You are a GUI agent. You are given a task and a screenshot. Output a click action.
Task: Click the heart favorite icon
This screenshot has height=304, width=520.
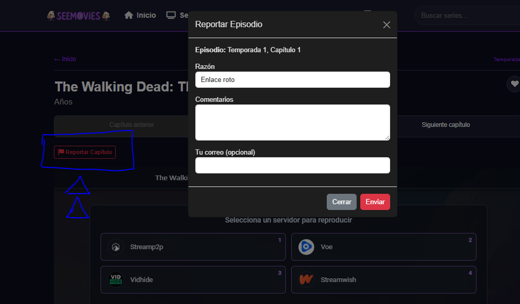[514, 84]
